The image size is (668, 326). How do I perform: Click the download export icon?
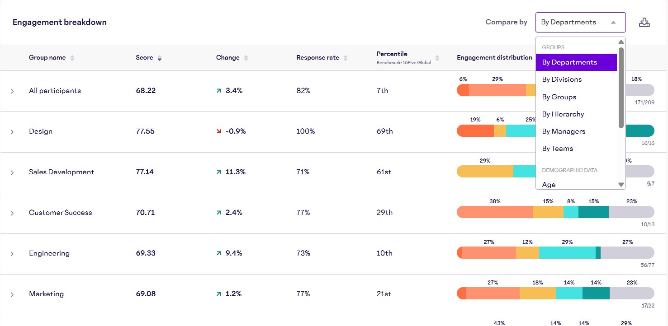click(x=644, y=23)
